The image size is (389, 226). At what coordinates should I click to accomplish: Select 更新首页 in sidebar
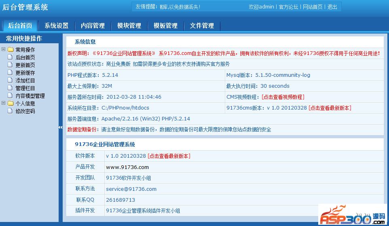(25, 65)
